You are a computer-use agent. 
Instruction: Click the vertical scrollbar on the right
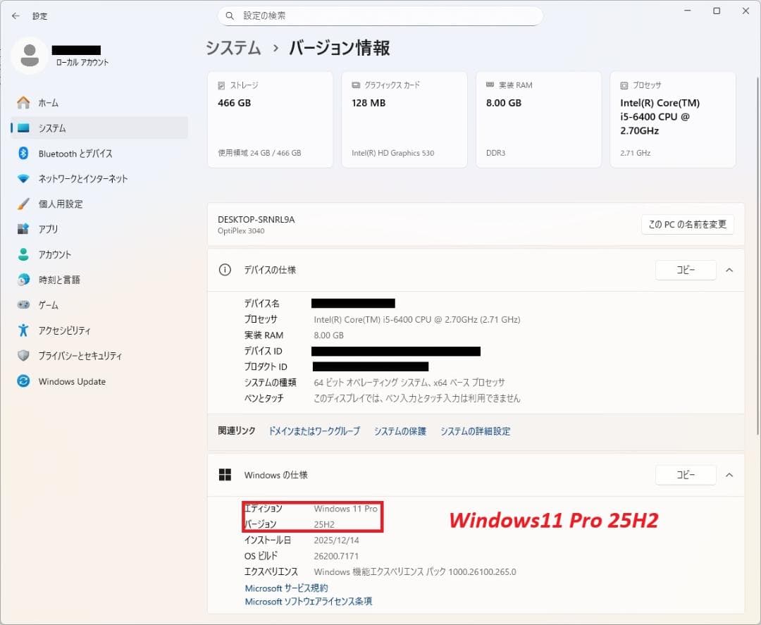(x=757, y=255)
